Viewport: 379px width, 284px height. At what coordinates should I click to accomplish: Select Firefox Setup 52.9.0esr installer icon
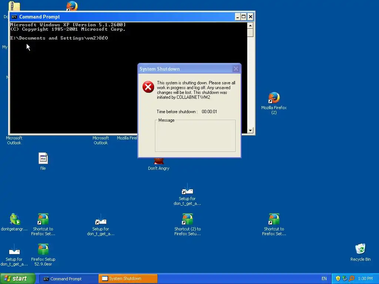[x=43, y=249]
